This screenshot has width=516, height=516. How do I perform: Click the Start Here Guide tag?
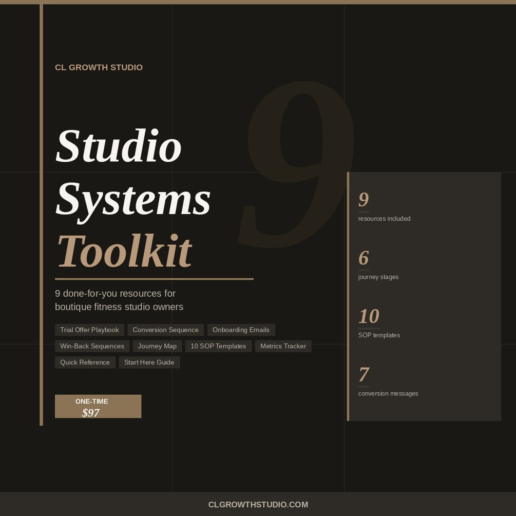coord(149,362)
